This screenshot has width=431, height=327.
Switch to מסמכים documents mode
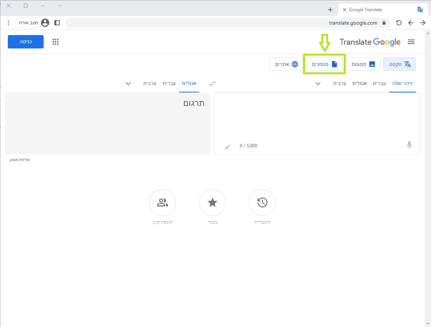pos(324,64)
